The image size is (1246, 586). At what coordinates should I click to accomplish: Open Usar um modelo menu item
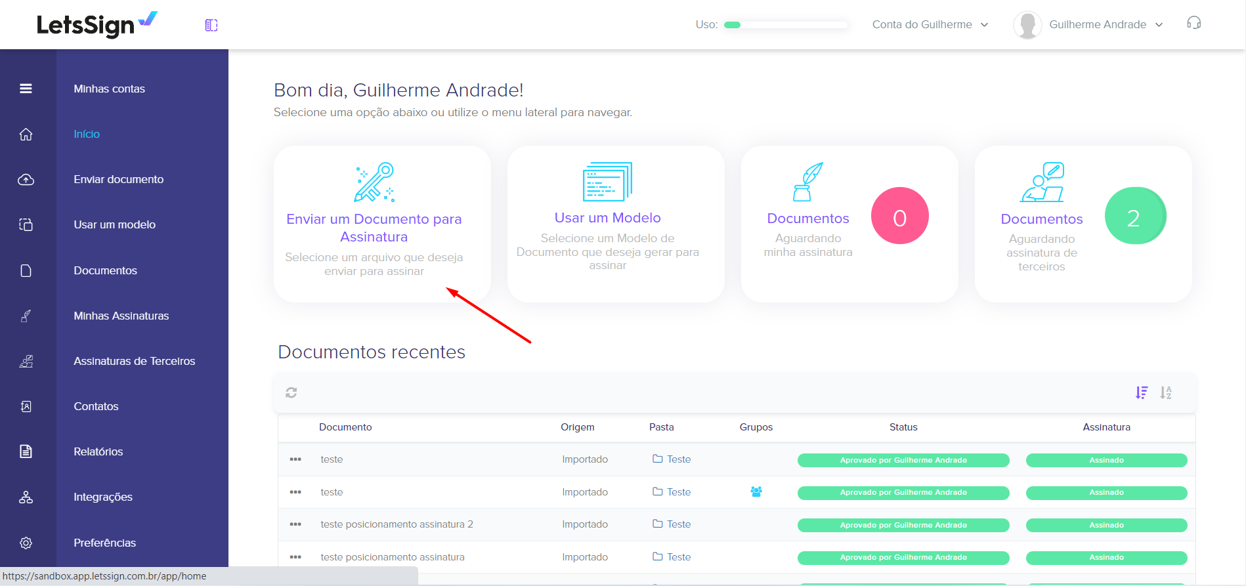point(115,224)
